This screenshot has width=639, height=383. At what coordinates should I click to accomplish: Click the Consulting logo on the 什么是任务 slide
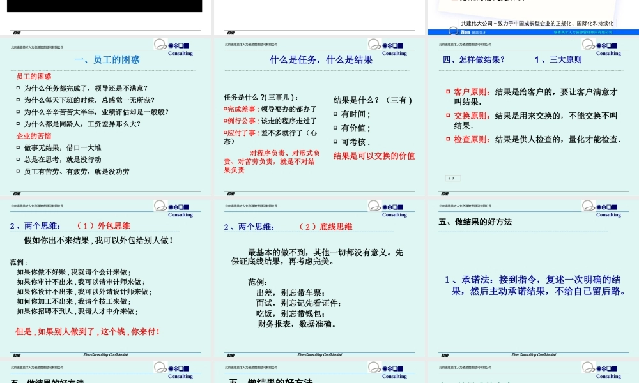point(387,47)
